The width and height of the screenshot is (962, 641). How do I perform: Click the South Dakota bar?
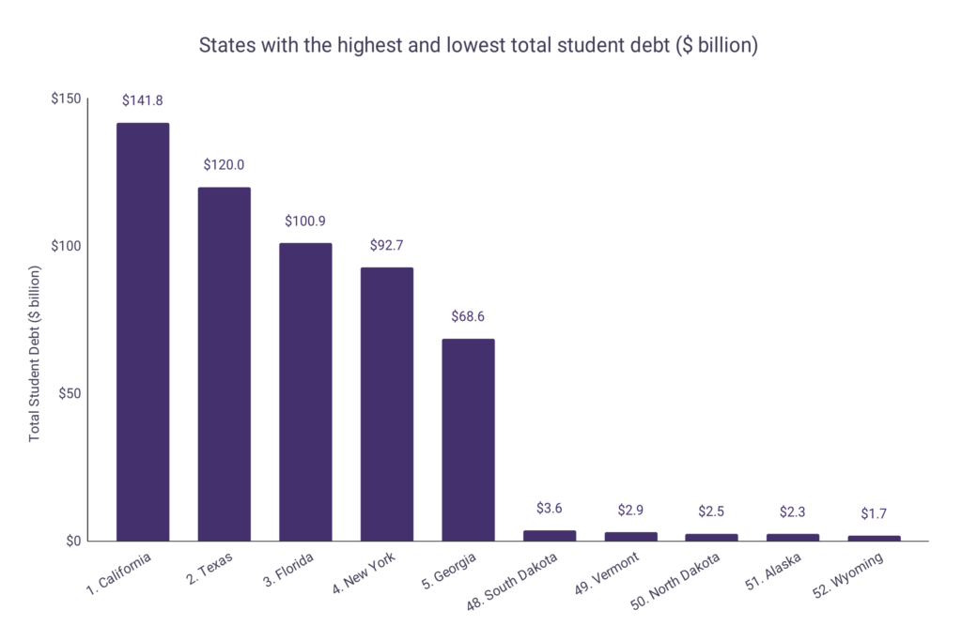point(550,536)
